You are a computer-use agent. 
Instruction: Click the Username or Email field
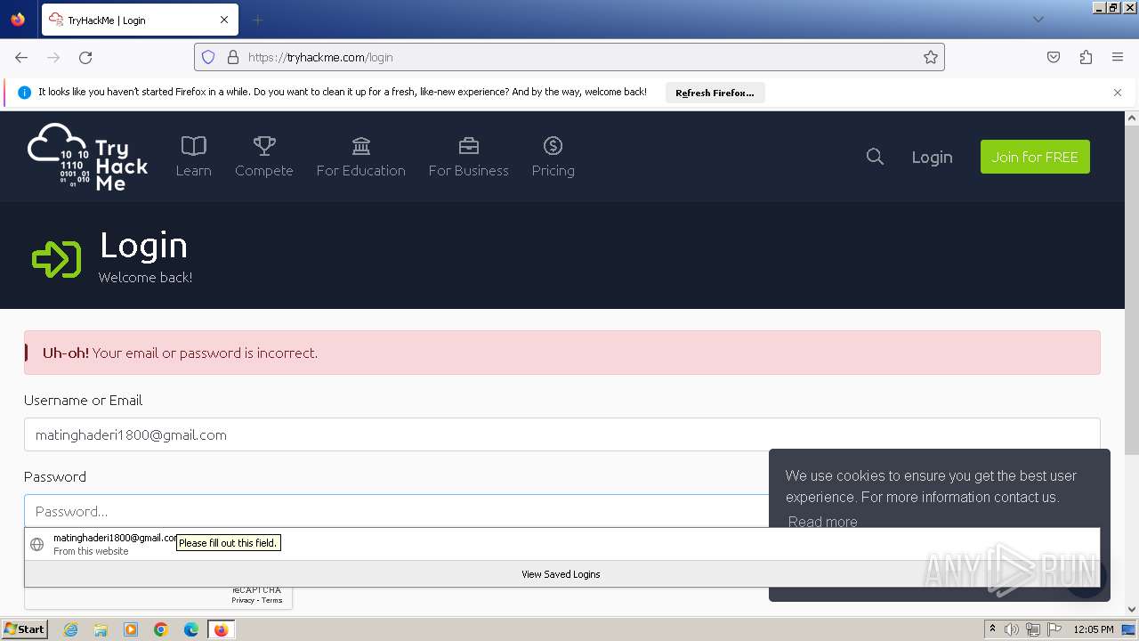pos(562,434)
